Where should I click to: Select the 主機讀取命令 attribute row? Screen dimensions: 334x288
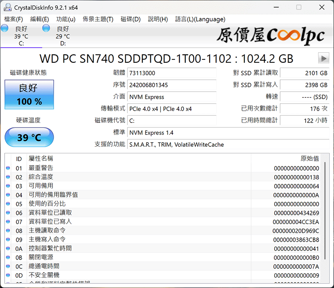pyautogui.click(x=163, y=231)
